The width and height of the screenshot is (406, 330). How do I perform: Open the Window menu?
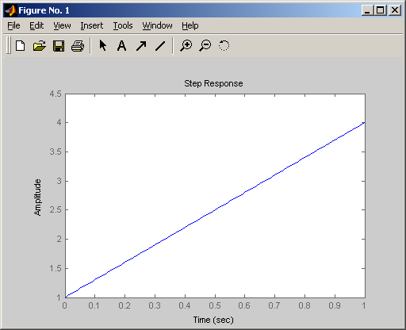point(157,25)
